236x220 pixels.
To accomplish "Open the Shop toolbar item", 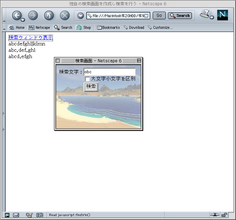I will (84, 27).
